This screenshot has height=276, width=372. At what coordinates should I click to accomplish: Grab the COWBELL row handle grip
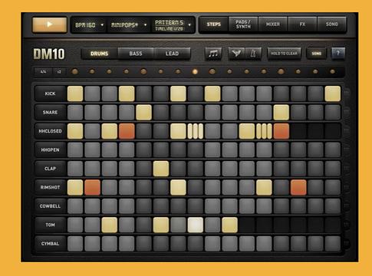click(347, 205)
